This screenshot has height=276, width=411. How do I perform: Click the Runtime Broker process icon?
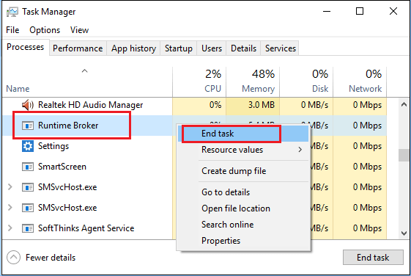(28, 126)
